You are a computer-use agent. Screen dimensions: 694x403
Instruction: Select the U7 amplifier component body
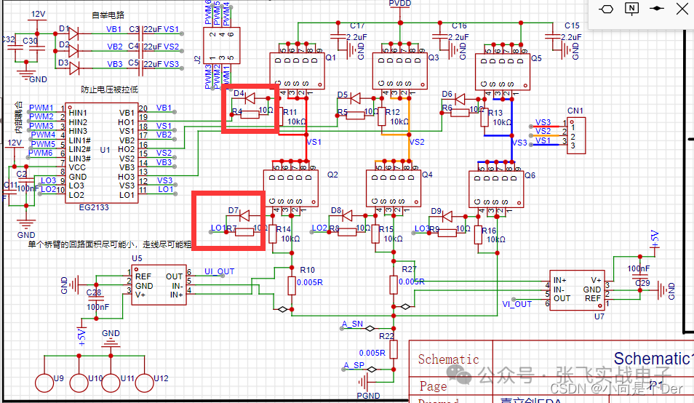click(577, 290)
